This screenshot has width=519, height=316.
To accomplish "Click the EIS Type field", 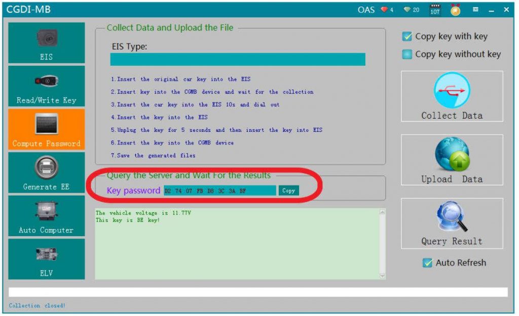I will click(238, 60).
